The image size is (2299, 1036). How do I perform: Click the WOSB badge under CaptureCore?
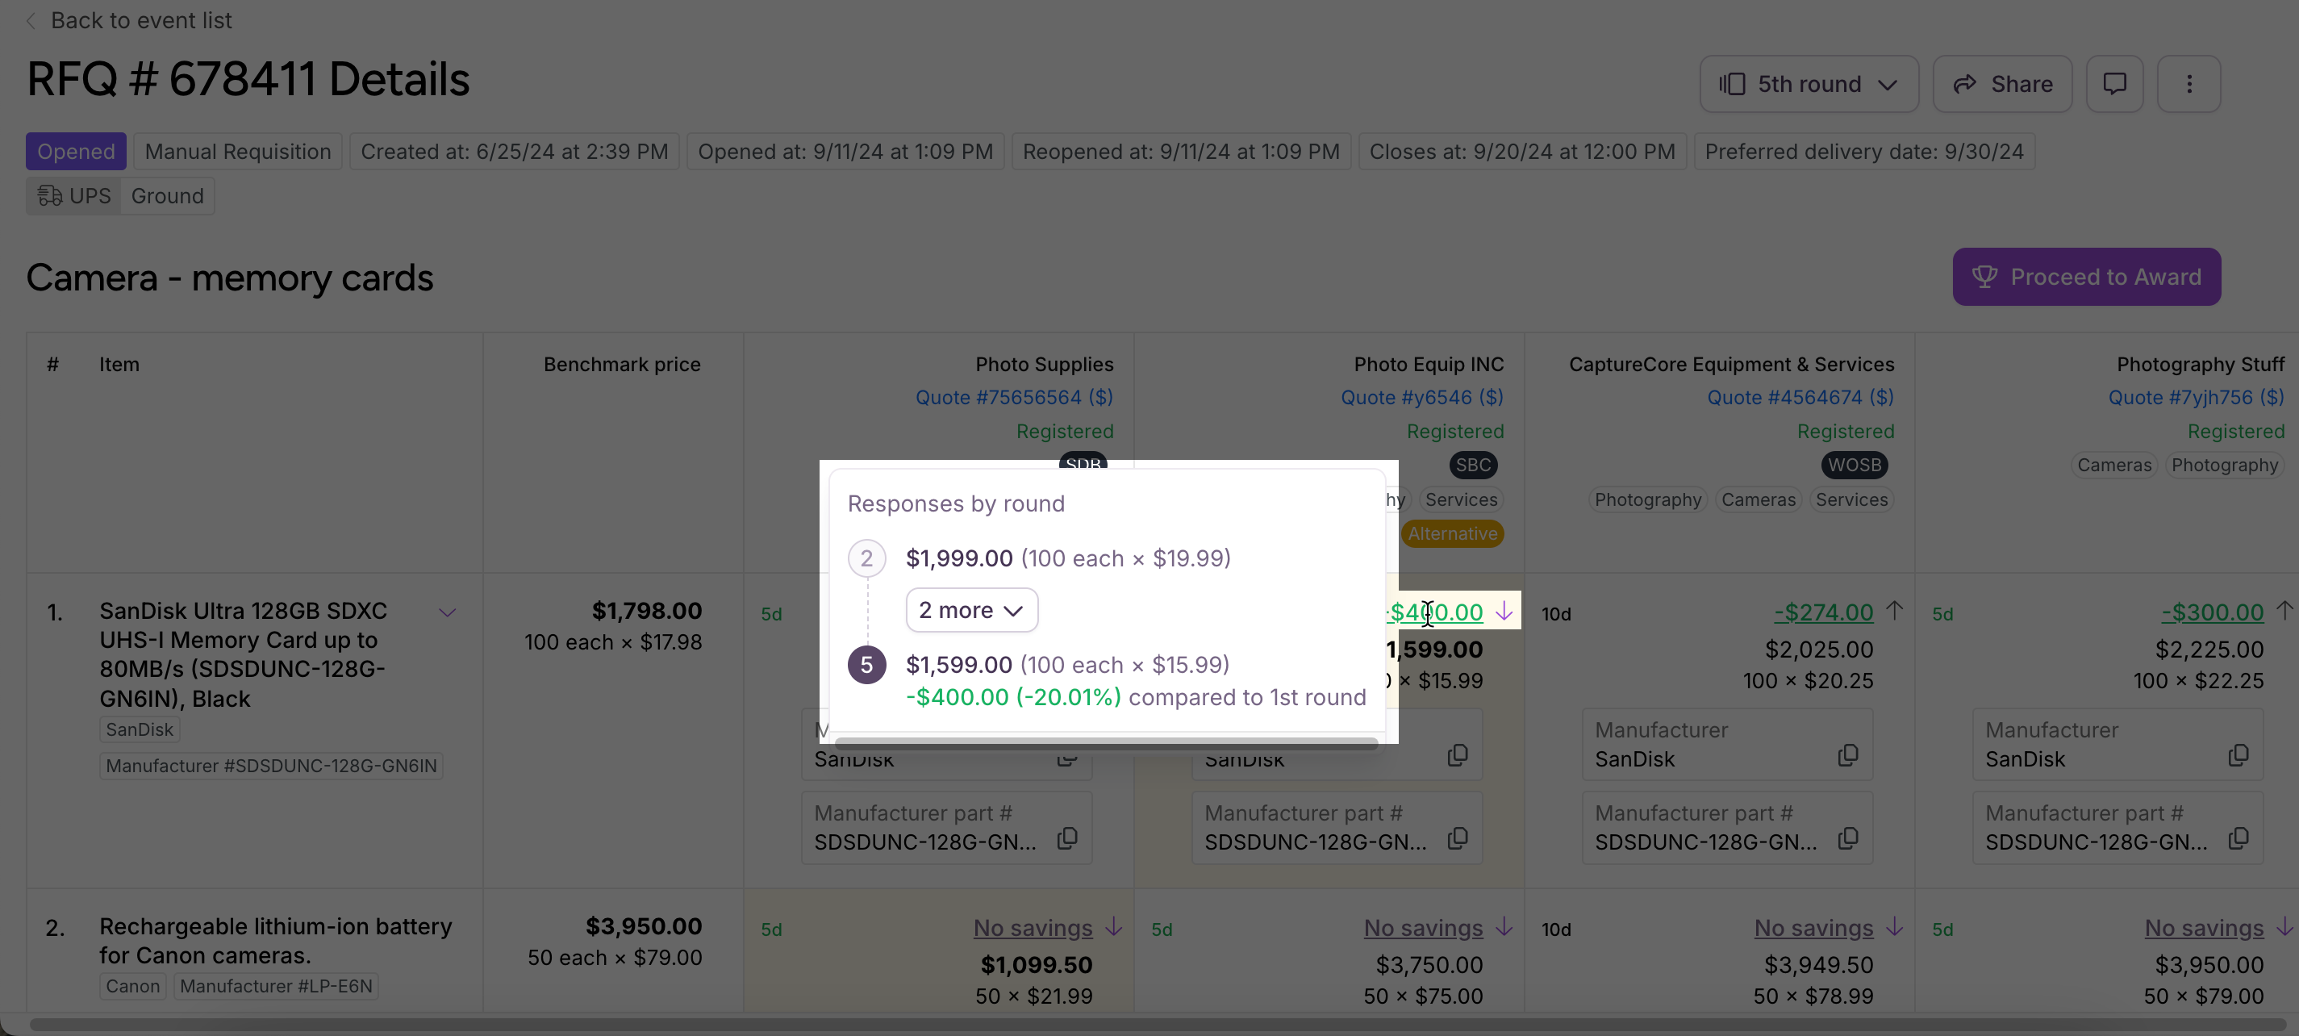pyautogui.click(x=1854, y=465)
